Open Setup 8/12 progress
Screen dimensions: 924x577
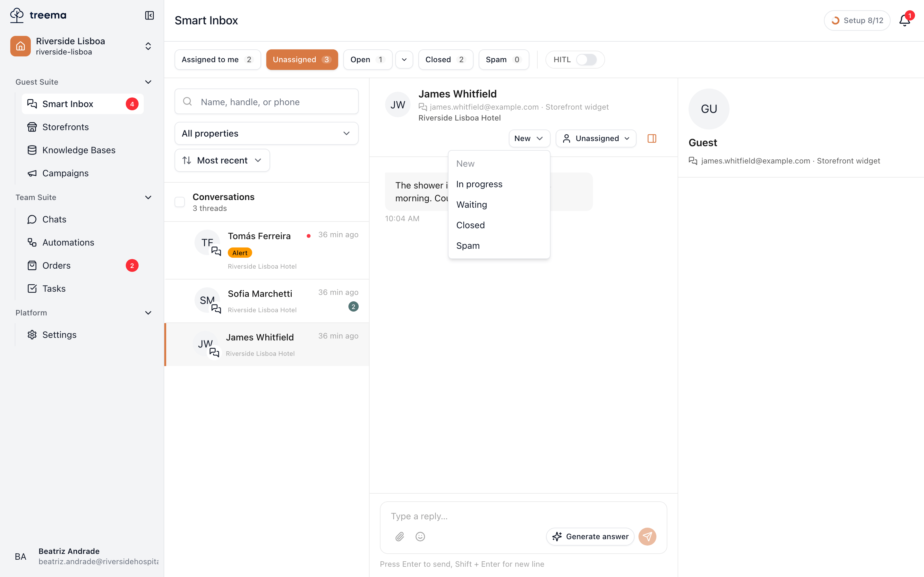(857, 21)
